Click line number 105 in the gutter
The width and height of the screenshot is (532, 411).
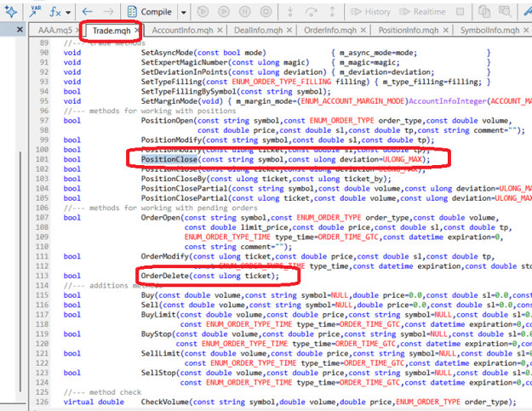[42, 198]
